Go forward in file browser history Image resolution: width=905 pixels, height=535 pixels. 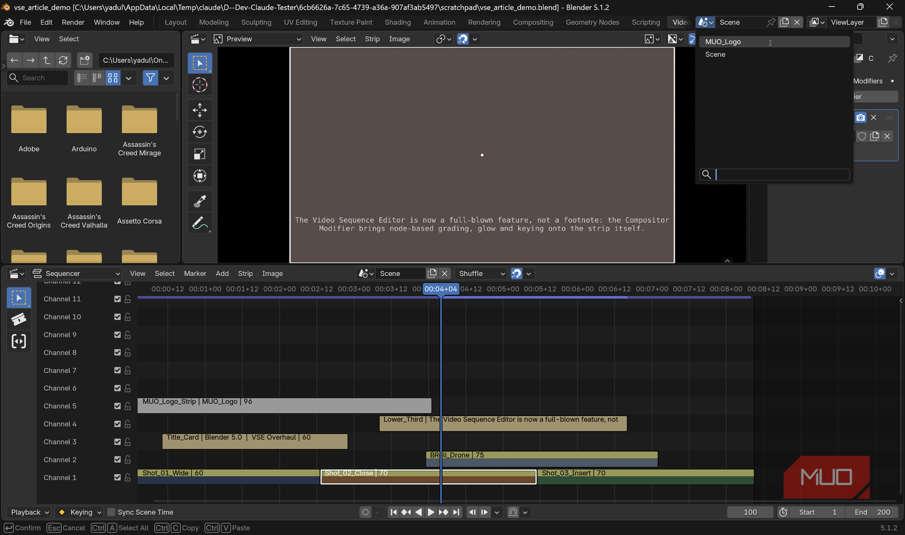click(31, 60)
